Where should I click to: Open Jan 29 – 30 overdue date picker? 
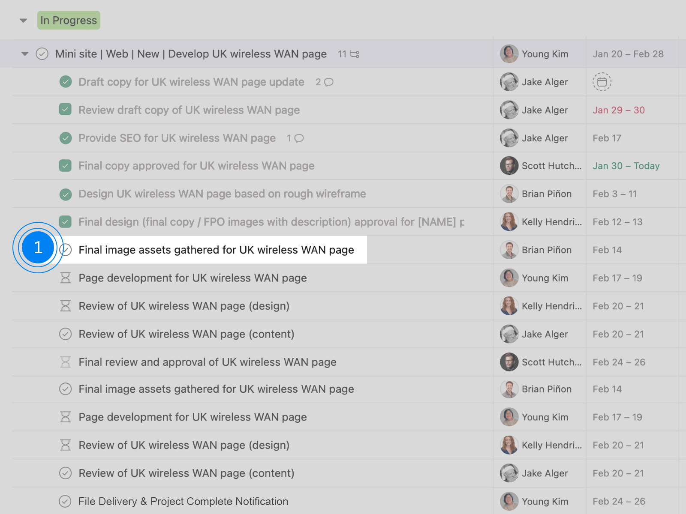pyautogui.click(x=618, y=110)
